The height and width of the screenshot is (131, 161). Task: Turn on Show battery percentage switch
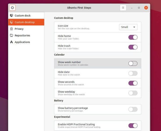(x=133, y=109)
